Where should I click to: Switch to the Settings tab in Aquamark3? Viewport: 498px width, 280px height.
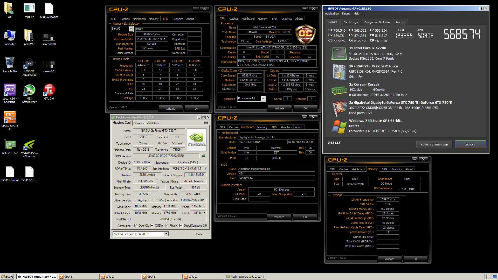351,22
